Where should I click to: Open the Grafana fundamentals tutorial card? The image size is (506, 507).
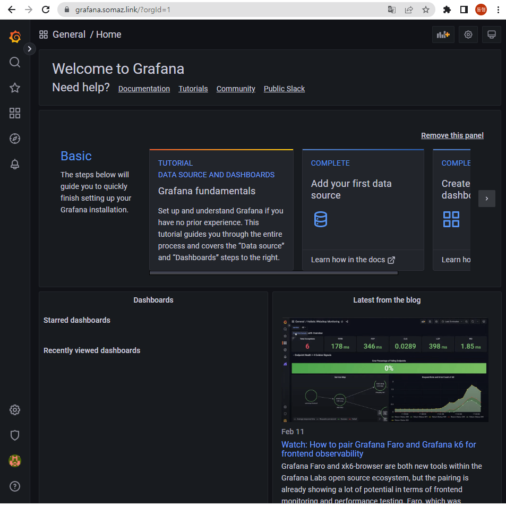[221, 210]
